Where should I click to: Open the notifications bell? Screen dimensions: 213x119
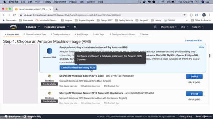(x=155, y=27)
